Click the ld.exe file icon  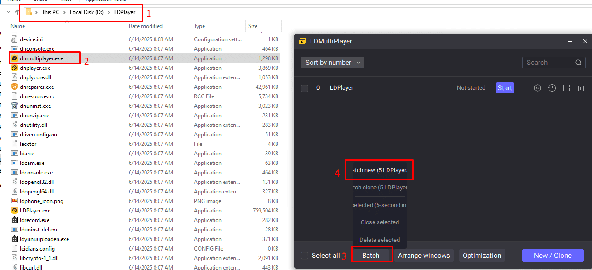pyautogui.click(x=15, y=154)
